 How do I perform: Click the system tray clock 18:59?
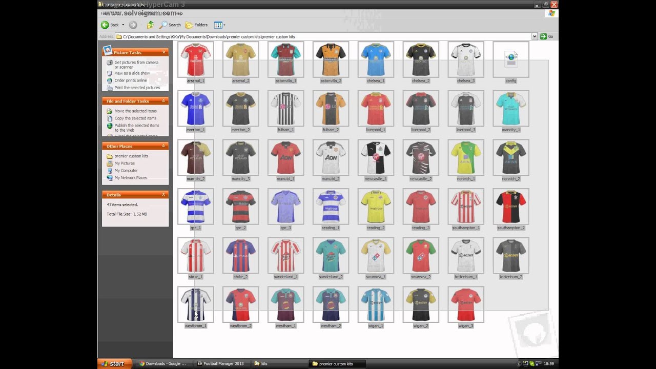tap(549, 364)
